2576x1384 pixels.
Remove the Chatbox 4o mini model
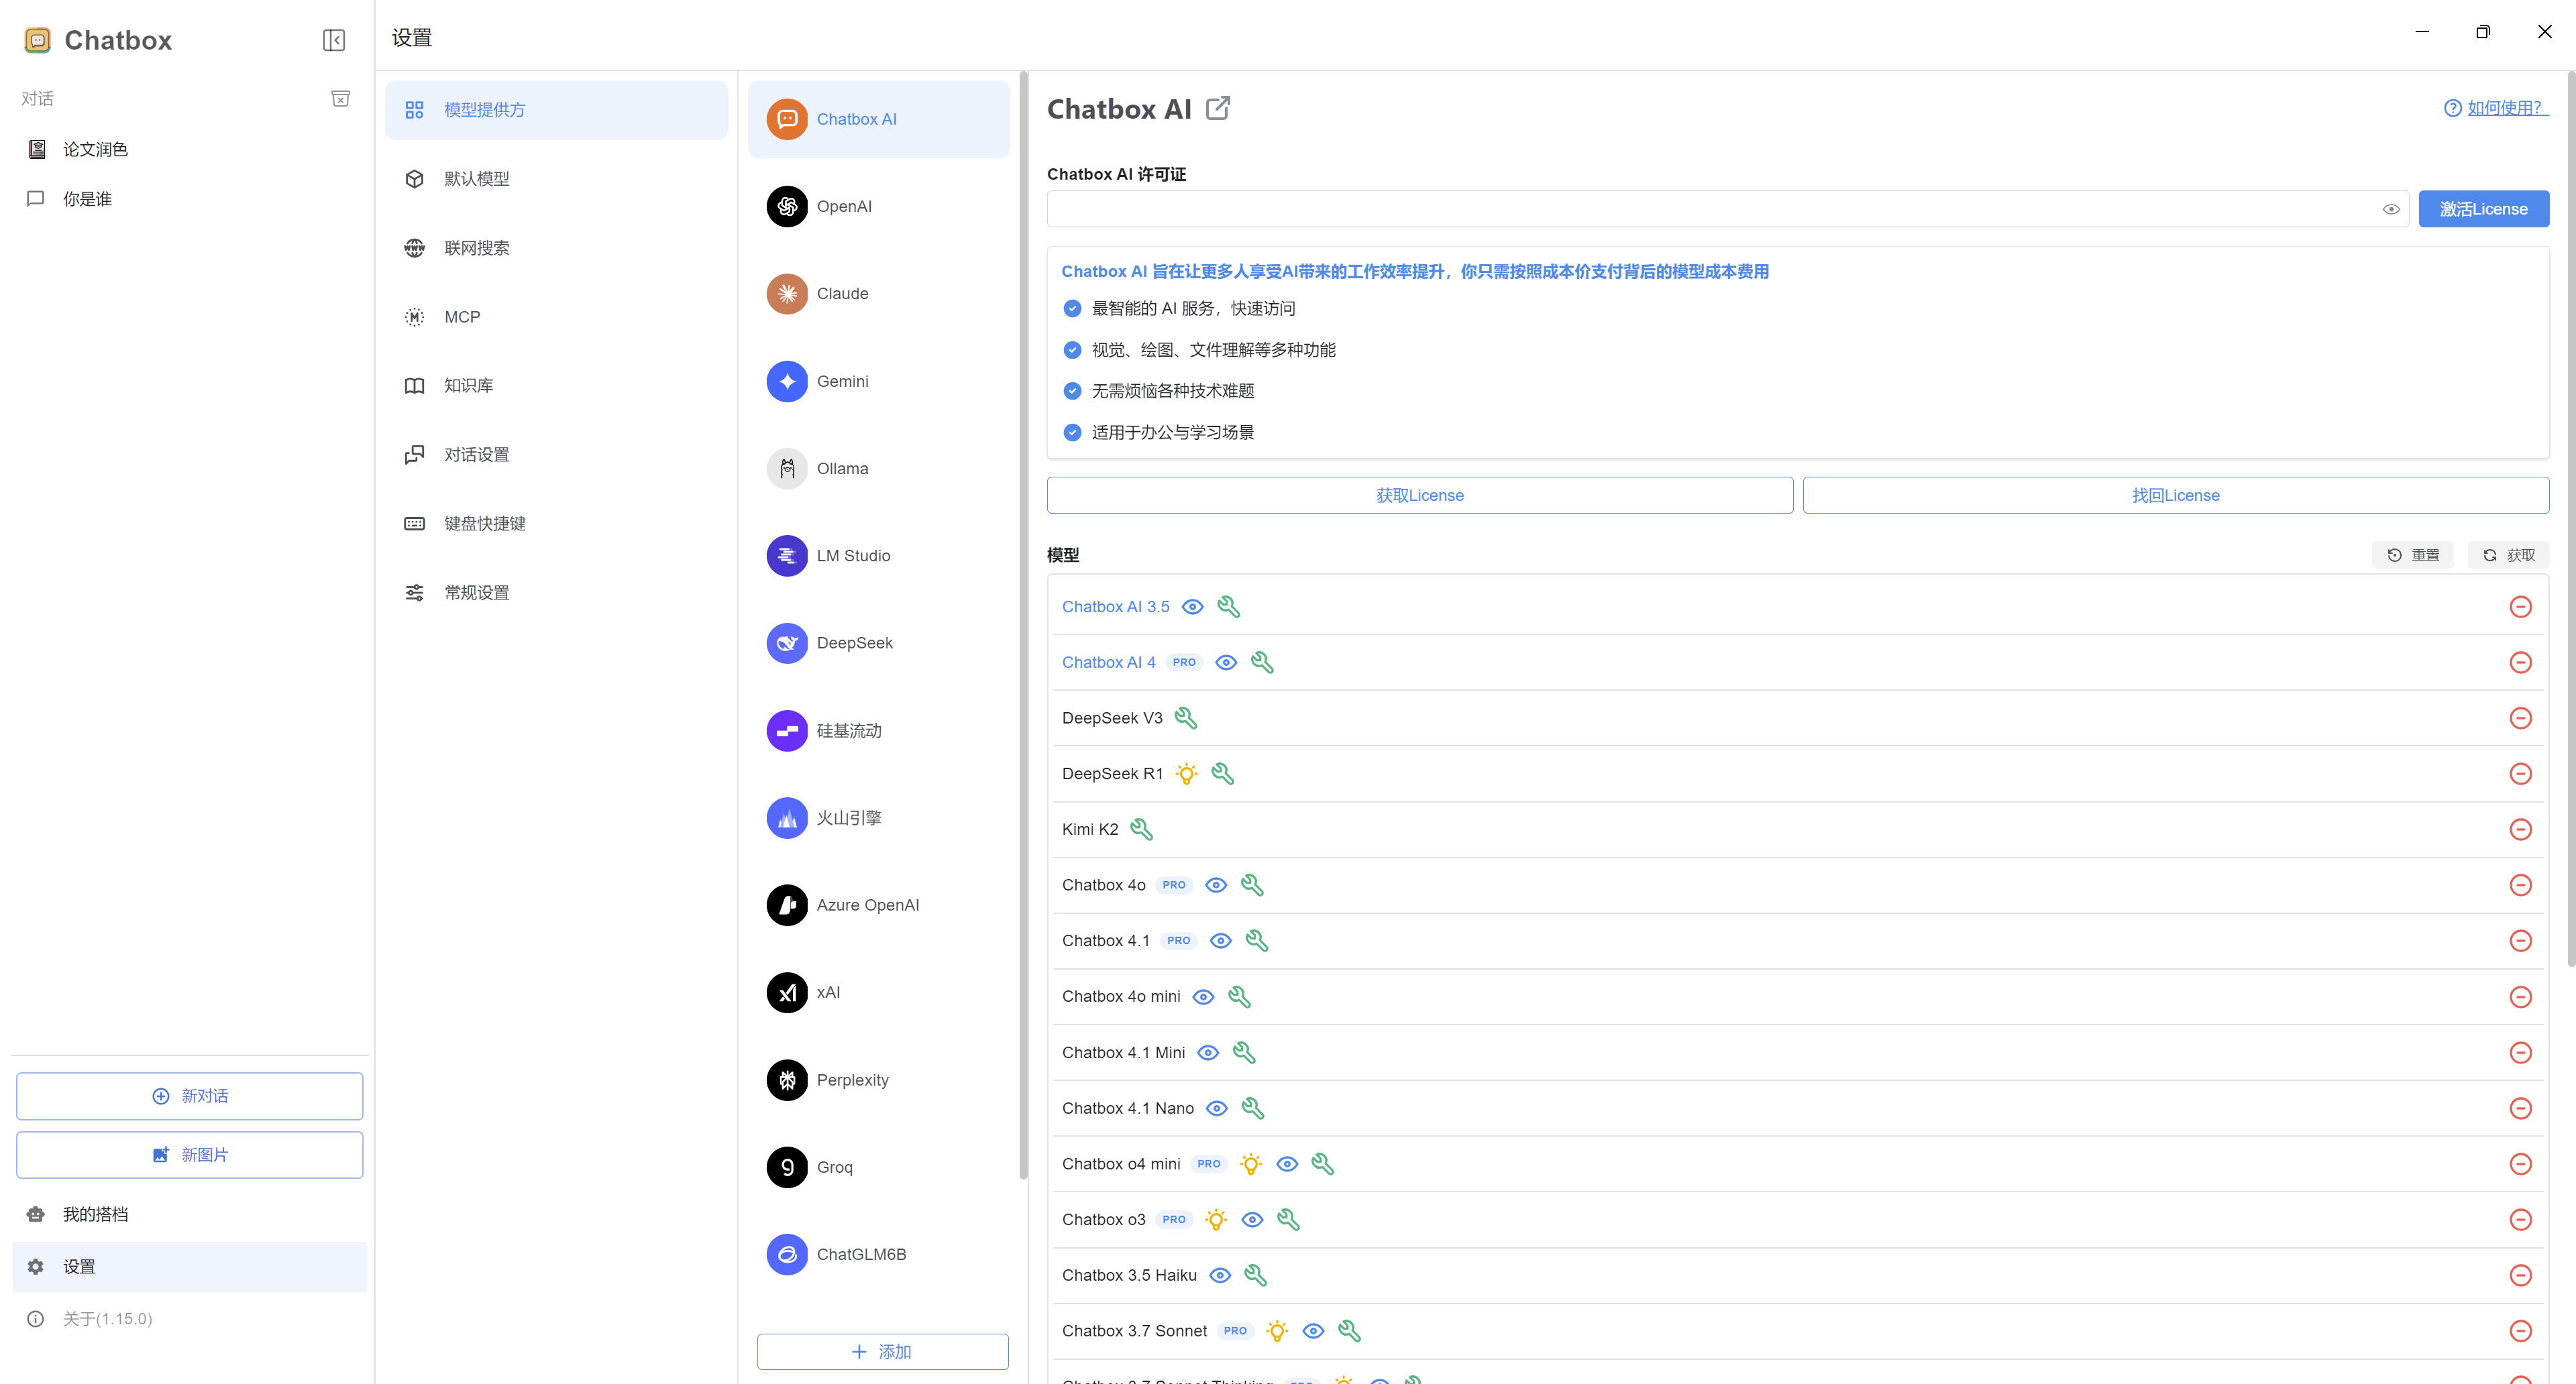point(2520,996)
